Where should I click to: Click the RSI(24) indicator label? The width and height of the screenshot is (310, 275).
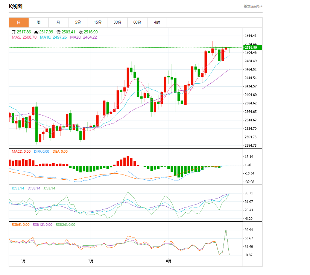tap(65, 225)
